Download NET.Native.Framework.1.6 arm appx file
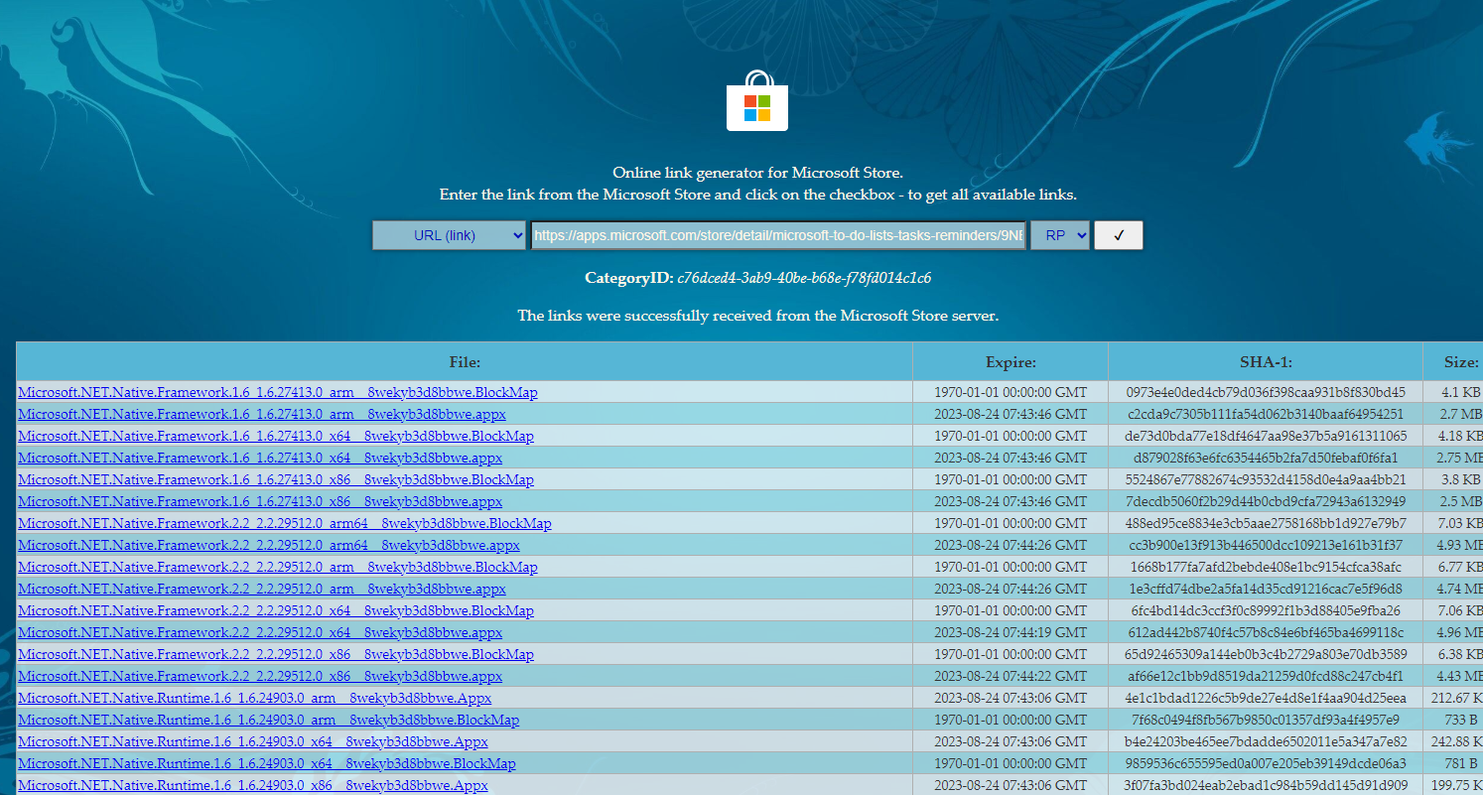 click(261, 414)
